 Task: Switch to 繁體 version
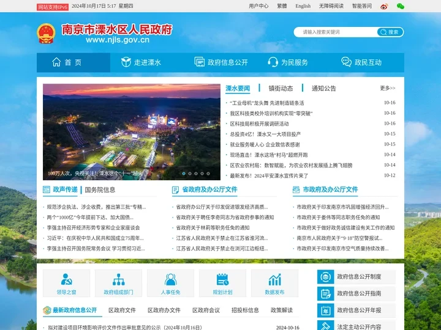(x=282, y=6)
